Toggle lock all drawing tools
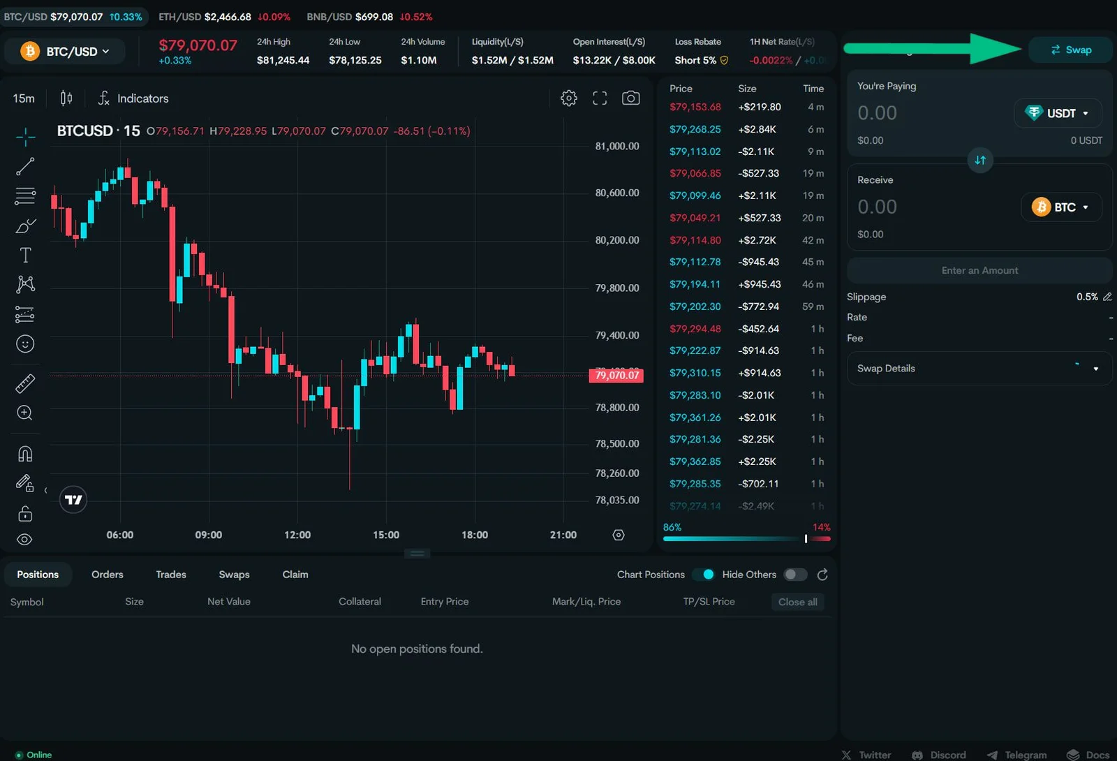1117x761 pixels. 25,514
